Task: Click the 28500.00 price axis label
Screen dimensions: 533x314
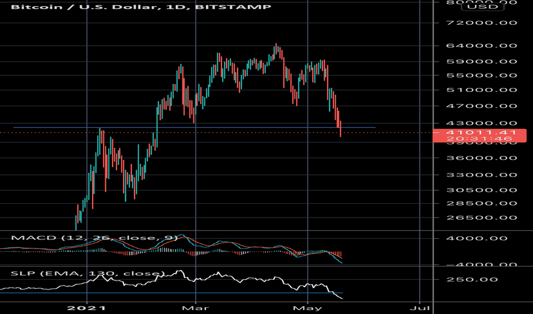Action: [482, 203]
